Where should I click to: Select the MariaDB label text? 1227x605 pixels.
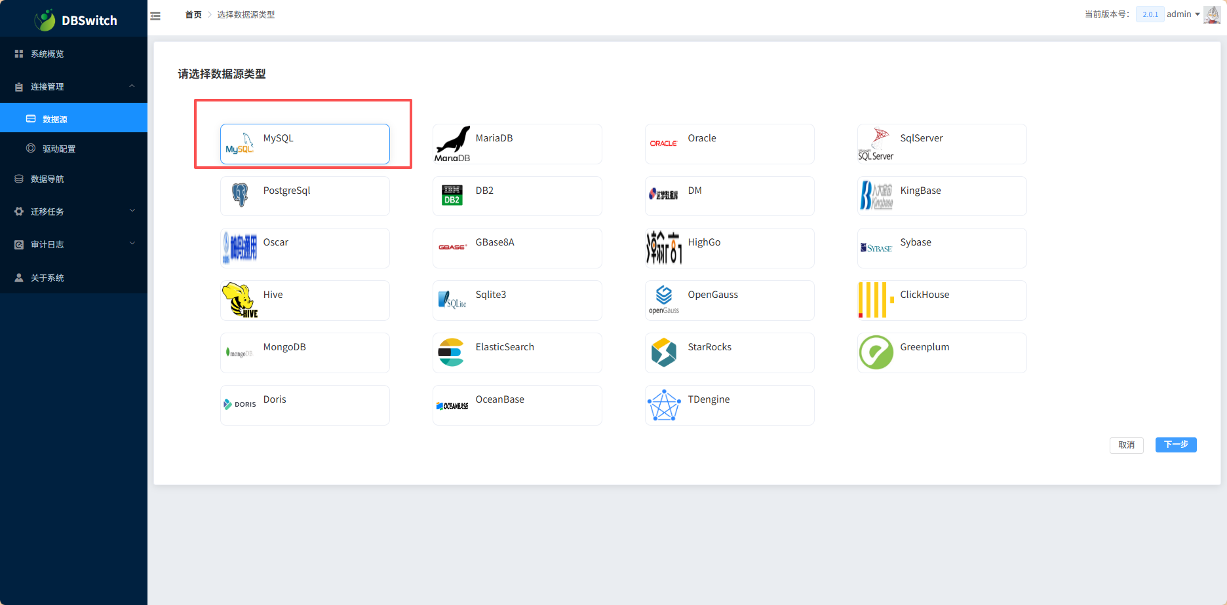(494, 138)
